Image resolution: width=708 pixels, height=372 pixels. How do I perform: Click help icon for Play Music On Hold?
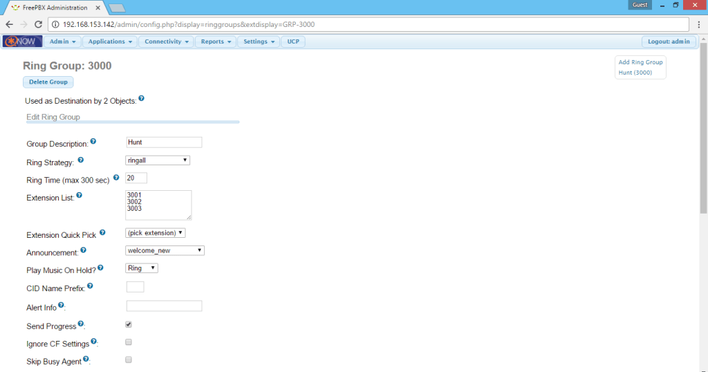[100, 268]
